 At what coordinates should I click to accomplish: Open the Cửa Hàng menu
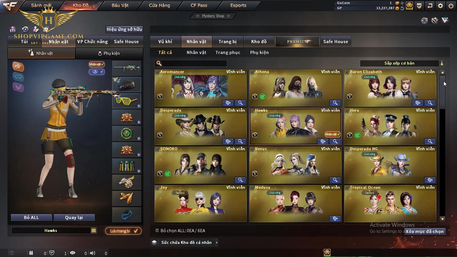tap(159, 5)
